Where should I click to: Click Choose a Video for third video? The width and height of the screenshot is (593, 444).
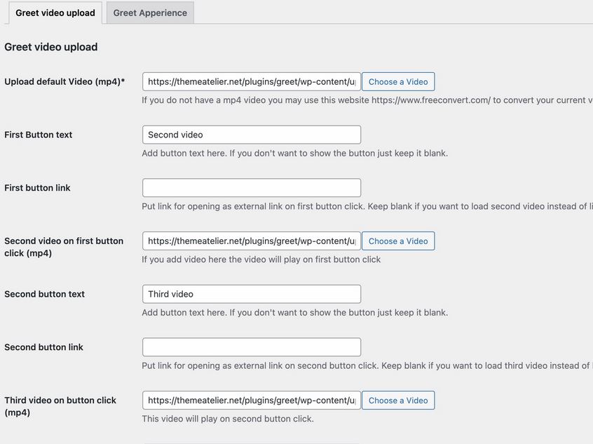click(x=398, y=401)
